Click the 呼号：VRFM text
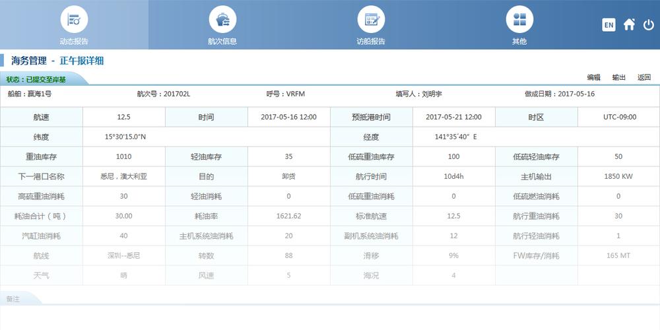This screenshot has height=330, width=660. point(286,94)
